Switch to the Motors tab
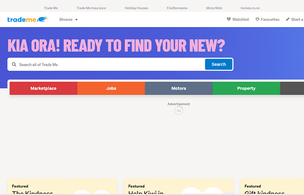The height and width of the screenshot is (195, 304). coord(179,88)
